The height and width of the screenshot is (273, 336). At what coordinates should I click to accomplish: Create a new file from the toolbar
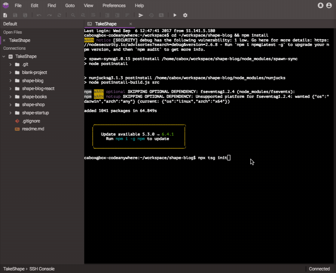5,15
